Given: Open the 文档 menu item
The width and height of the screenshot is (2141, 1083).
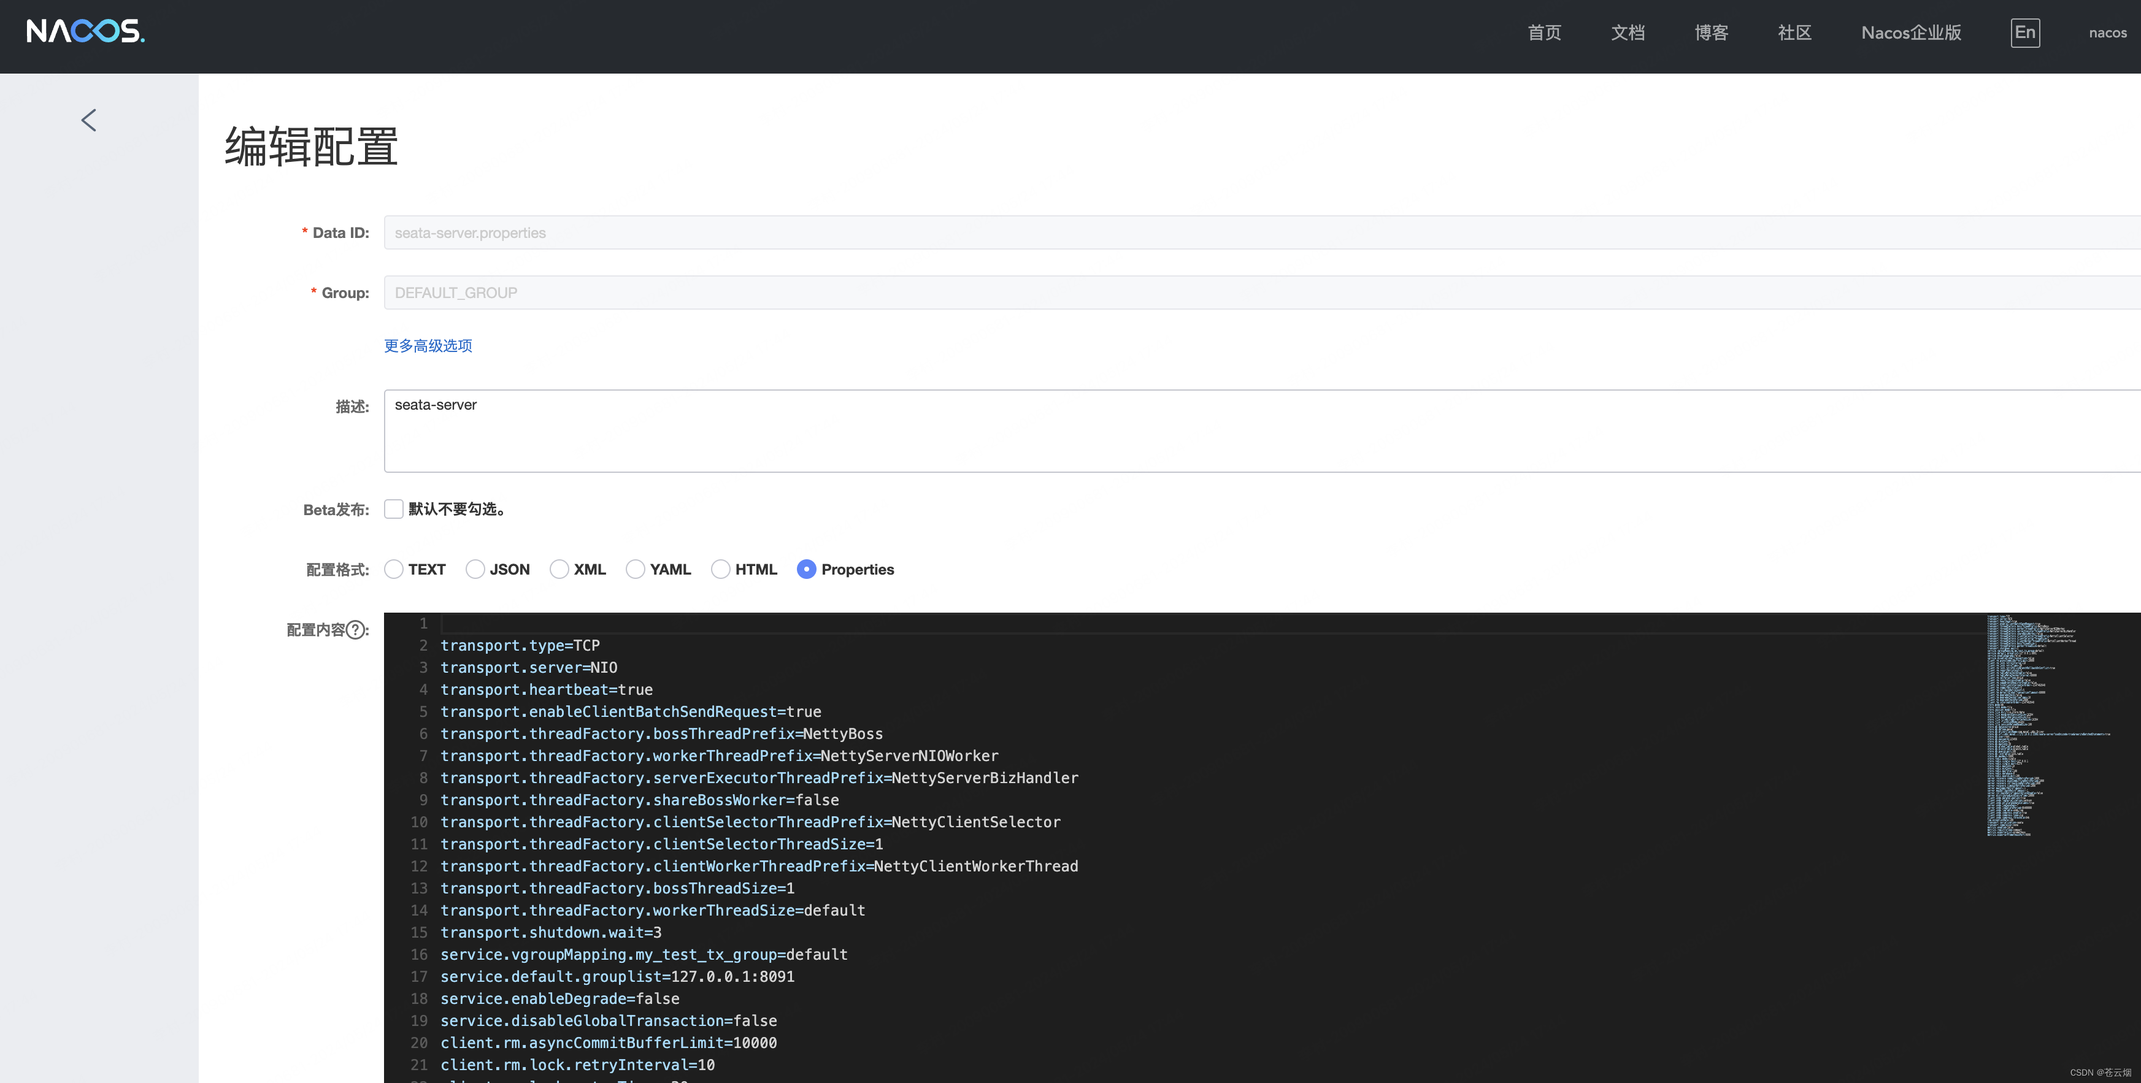Looking at the screenshot, I should pyautogui.click(x=1628, y=33).
